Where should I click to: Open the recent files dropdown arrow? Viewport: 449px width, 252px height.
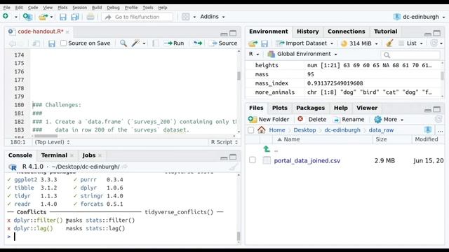pyautogui.click(x=51, y=17)
